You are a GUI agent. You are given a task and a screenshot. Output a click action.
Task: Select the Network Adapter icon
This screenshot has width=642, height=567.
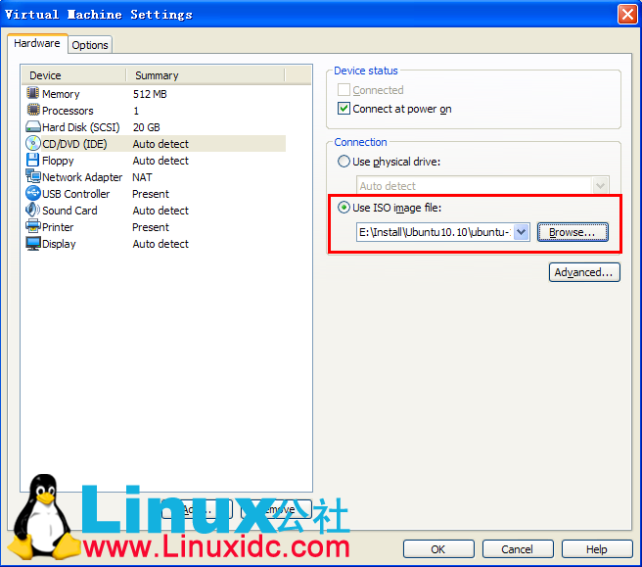pos(33,177)
